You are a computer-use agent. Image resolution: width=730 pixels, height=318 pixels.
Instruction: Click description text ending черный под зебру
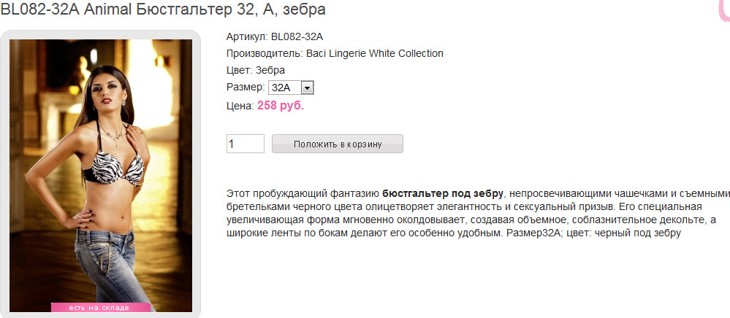coord(593,233)
